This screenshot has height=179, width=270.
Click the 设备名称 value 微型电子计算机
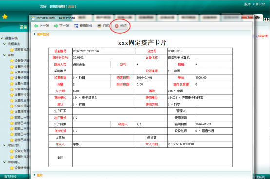coord(179,58)
